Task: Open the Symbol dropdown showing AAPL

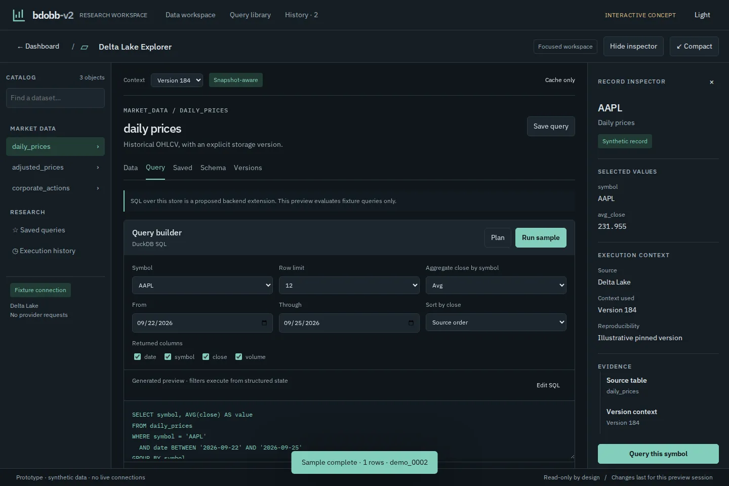Action: point(202,286)
